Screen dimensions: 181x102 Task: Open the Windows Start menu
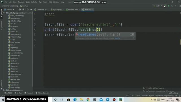3,99
